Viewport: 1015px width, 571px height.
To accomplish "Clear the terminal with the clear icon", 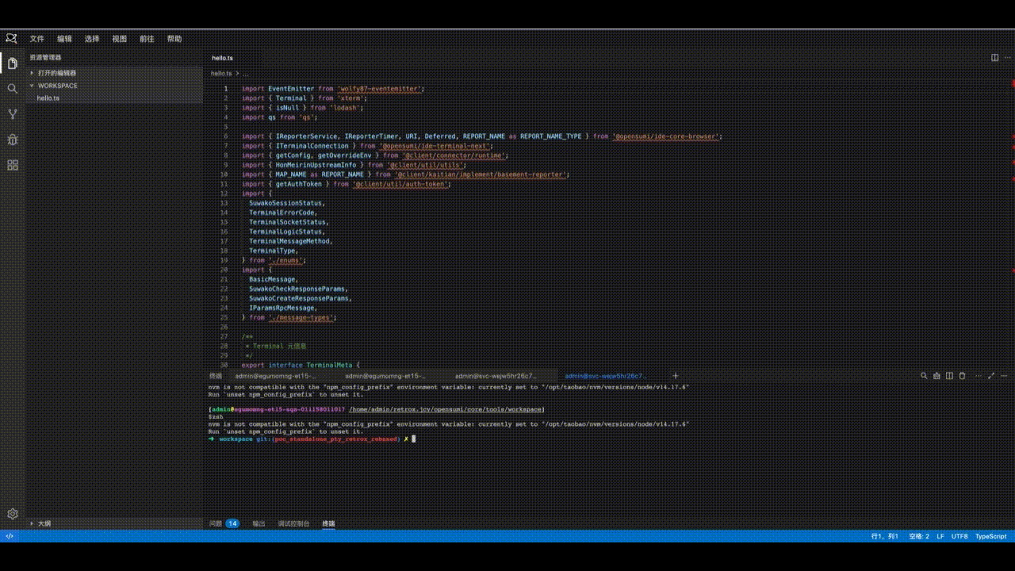I will coord(936,376).
